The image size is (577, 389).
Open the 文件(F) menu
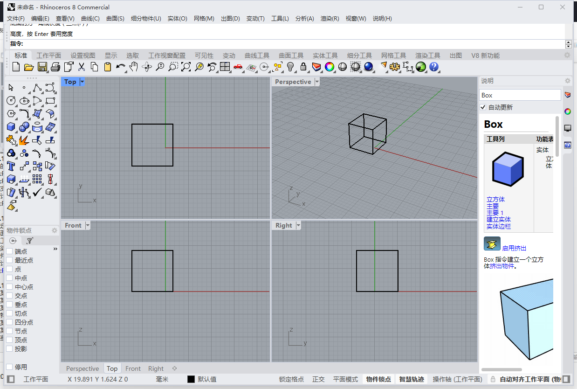point(16,19)
